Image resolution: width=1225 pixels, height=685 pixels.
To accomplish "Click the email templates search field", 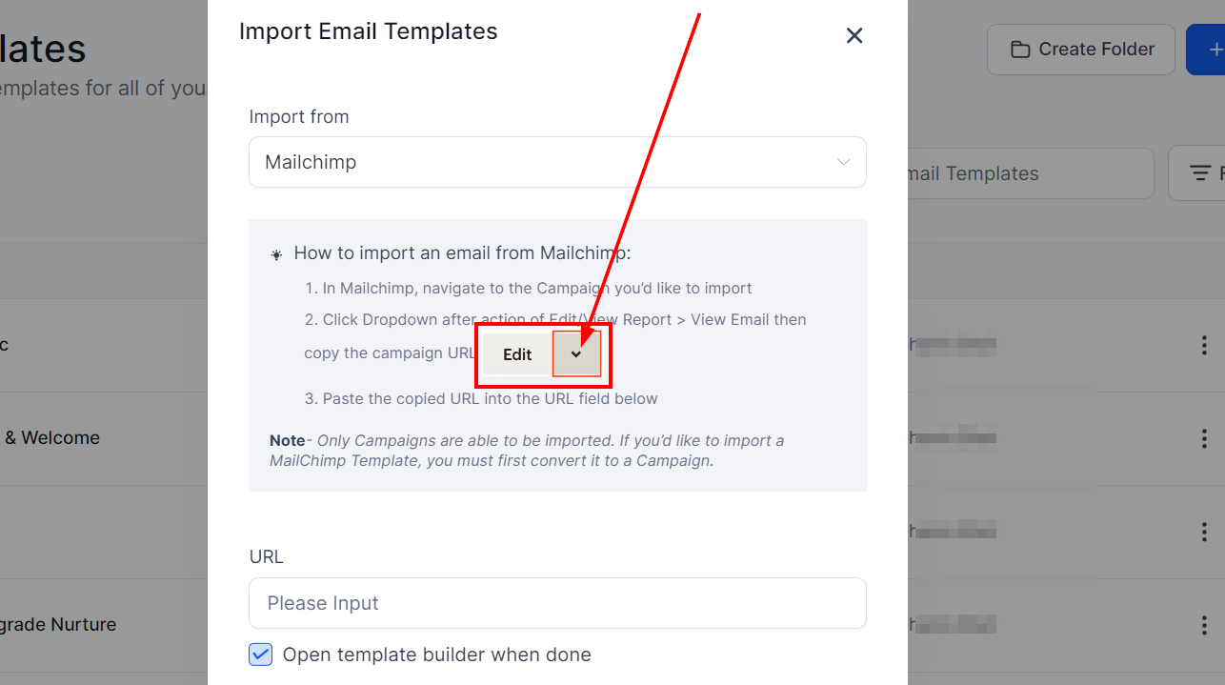I will pos(1031,173).
